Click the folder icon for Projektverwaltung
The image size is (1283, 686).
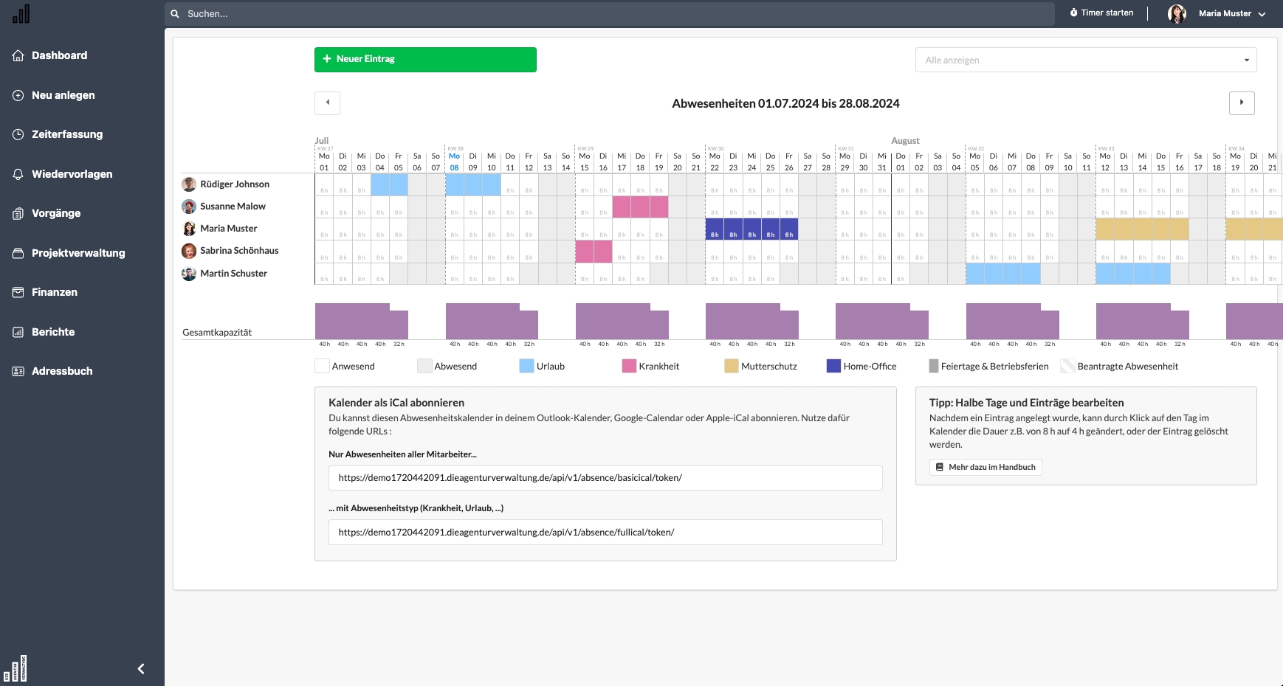18,253
